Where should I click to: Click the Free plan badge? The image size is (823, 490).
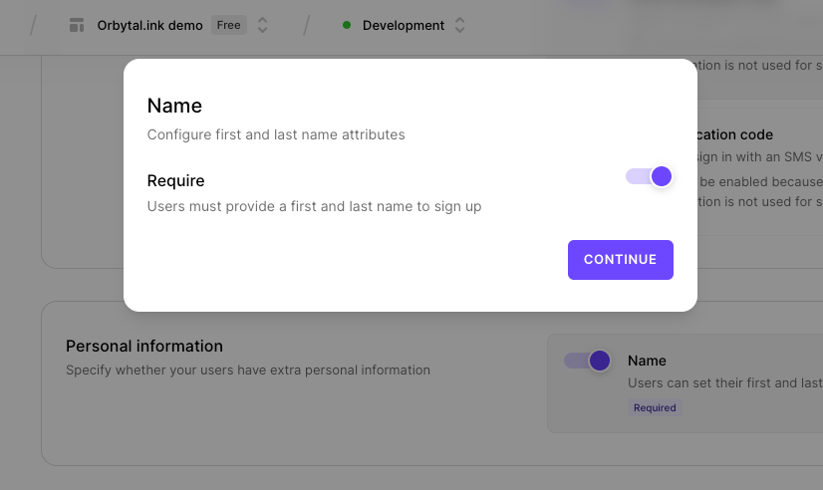[x=229, y=26]
